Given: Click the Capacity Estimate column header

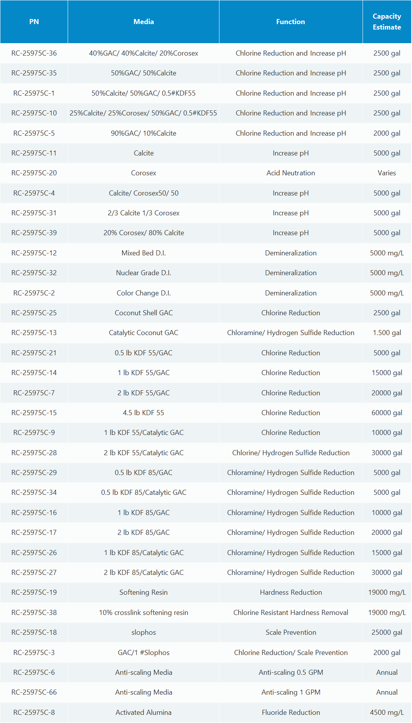Looking at the screenshot, I should click(x=387, y=22).
